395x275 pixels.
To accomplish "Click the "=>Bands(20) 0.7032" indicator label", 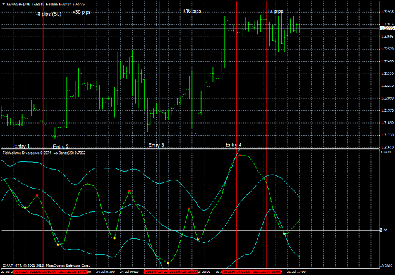I will pos(70,153).
